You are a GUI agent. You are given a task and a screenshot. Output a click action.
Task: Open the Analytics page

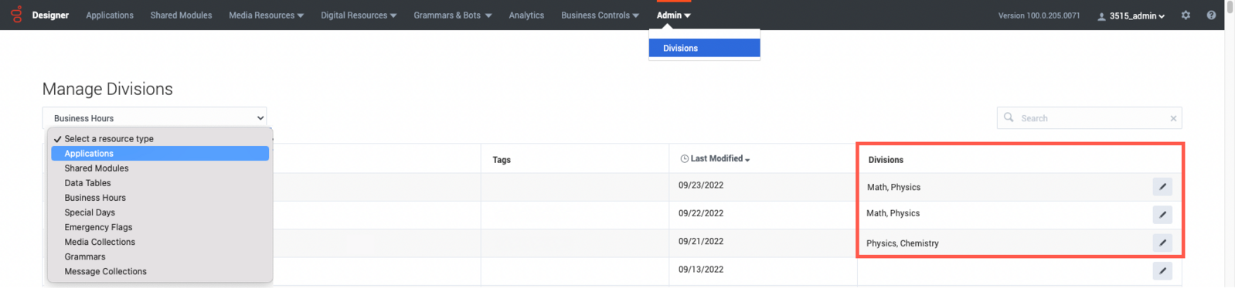(x=526, y=15)
